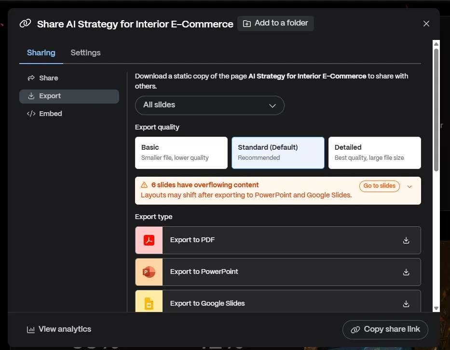Click Export to PowerPoint
Screen dimensions: 450x350
tap(278, 272)
